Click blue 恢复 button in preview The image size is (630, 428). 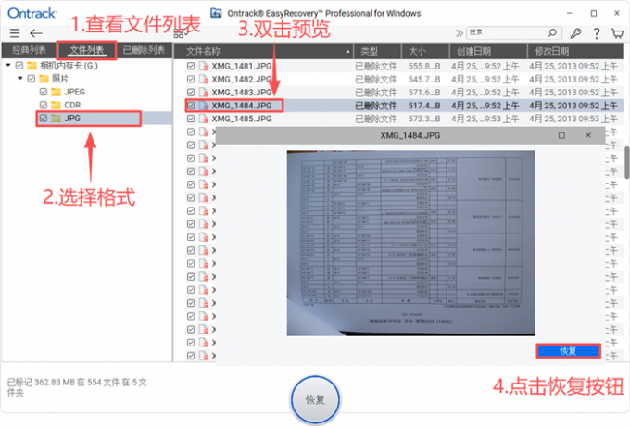click(568, 351)
